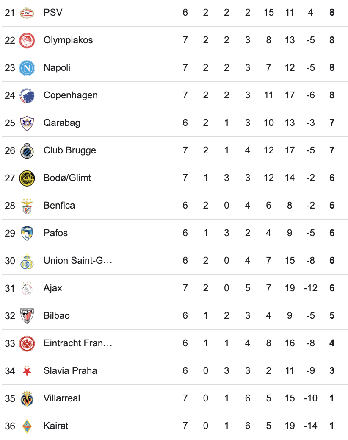Click the Bodø/Glimt yellow crest
Viewport: 348px width, 440px height.
pos(27,178)
